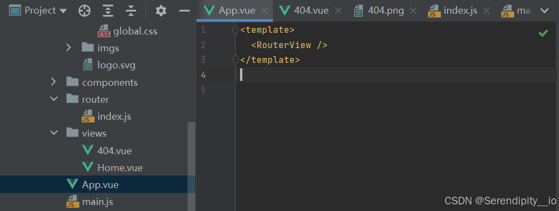The width and height of the screenshot is (559, 211).
Task: Click empty line 5 in the editor
Action: pyautogui.click(x=395, y=90)
